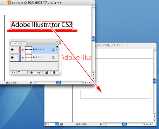The image size is (159, 129).
Task: Click horizontal scrollbar thumb in sample window
Action: coord(59,82)
